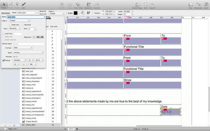
Task: Click the selected Date field showing 10/13
Action: pyautogui.click(x=171, y=112)
